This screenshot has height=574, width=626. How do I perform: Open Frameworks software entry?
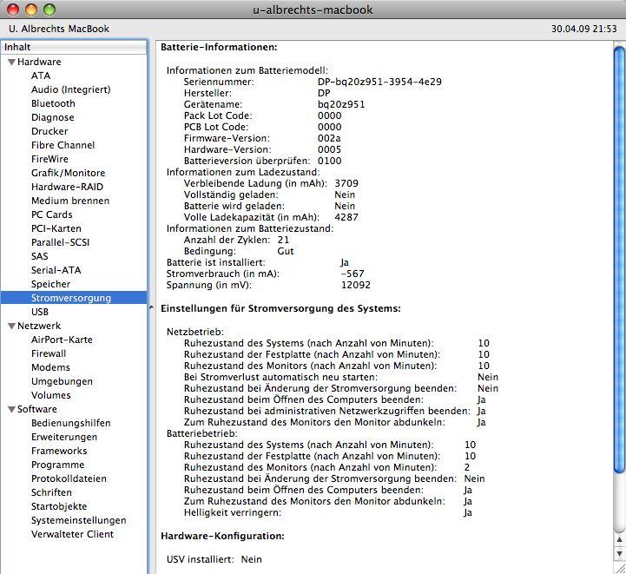59,451
